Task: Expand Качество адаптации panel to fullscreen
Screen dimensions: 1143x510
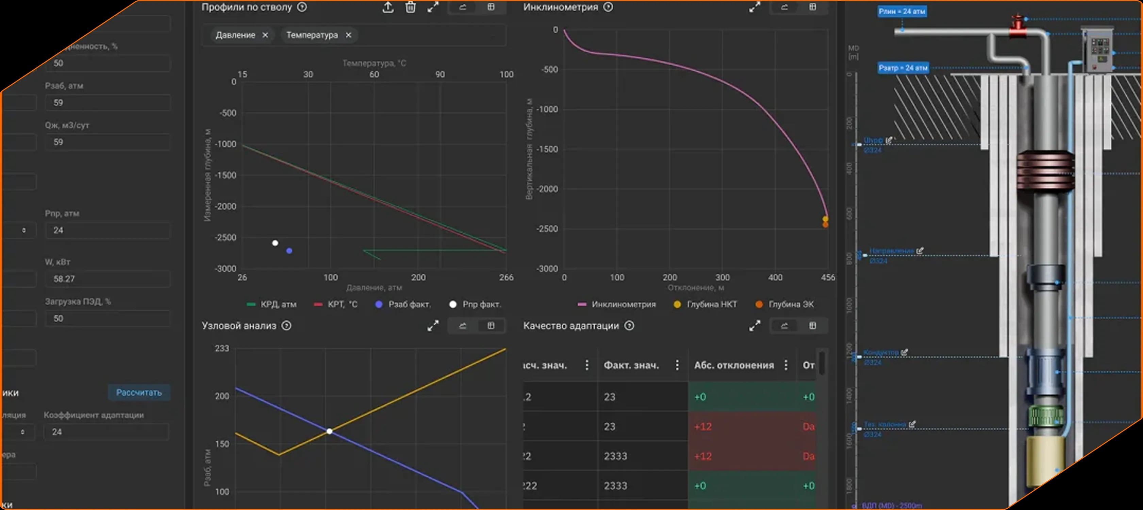Action: 754,326
